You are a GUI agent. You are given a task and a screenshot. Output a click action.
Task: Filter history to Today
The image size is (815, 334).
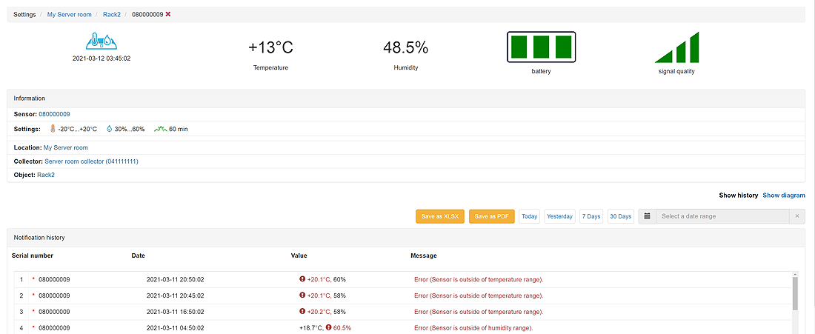tap(529, 216)
